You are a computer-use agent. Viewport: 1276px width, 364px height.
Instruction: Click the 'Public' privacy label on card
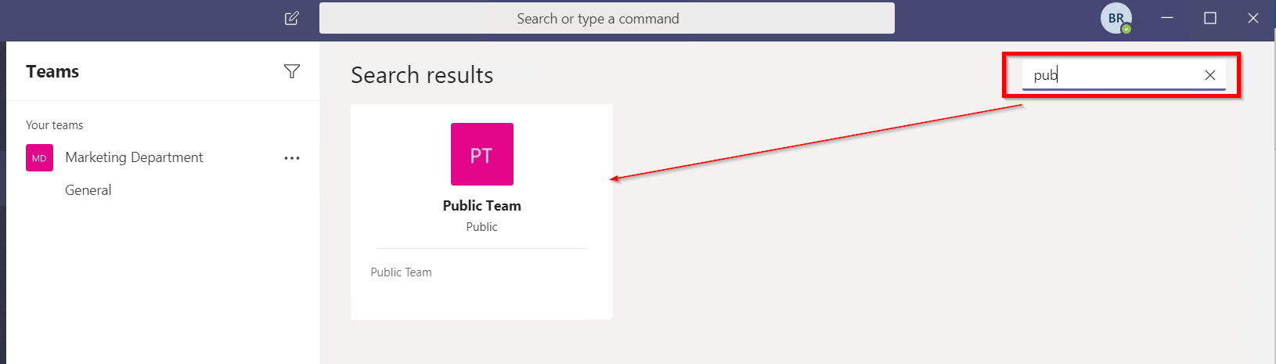point(481,227)
